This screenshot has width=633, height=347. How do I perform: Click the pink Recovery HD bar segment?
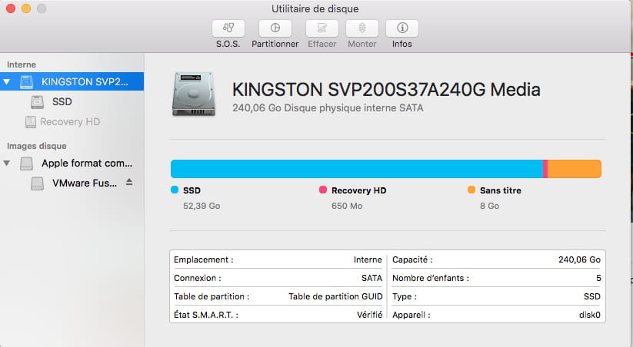pyautogui.click(x=545, y=169)
